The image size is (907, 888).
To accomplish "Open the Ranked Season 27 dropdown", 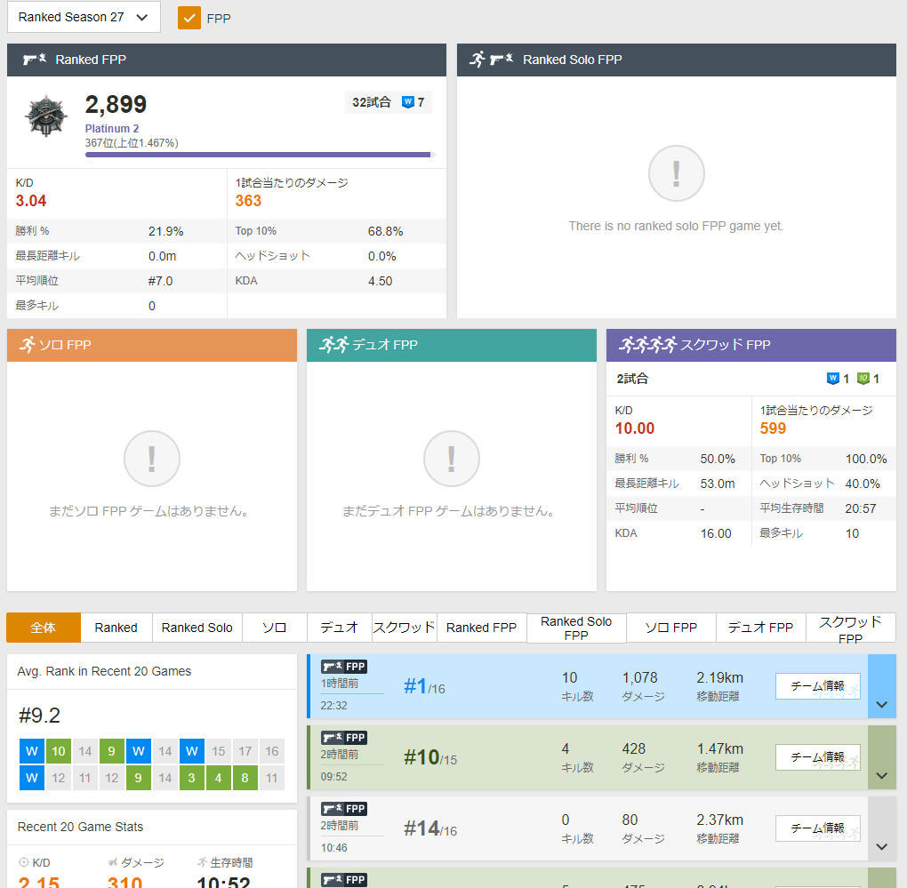I will click(84, 17).
